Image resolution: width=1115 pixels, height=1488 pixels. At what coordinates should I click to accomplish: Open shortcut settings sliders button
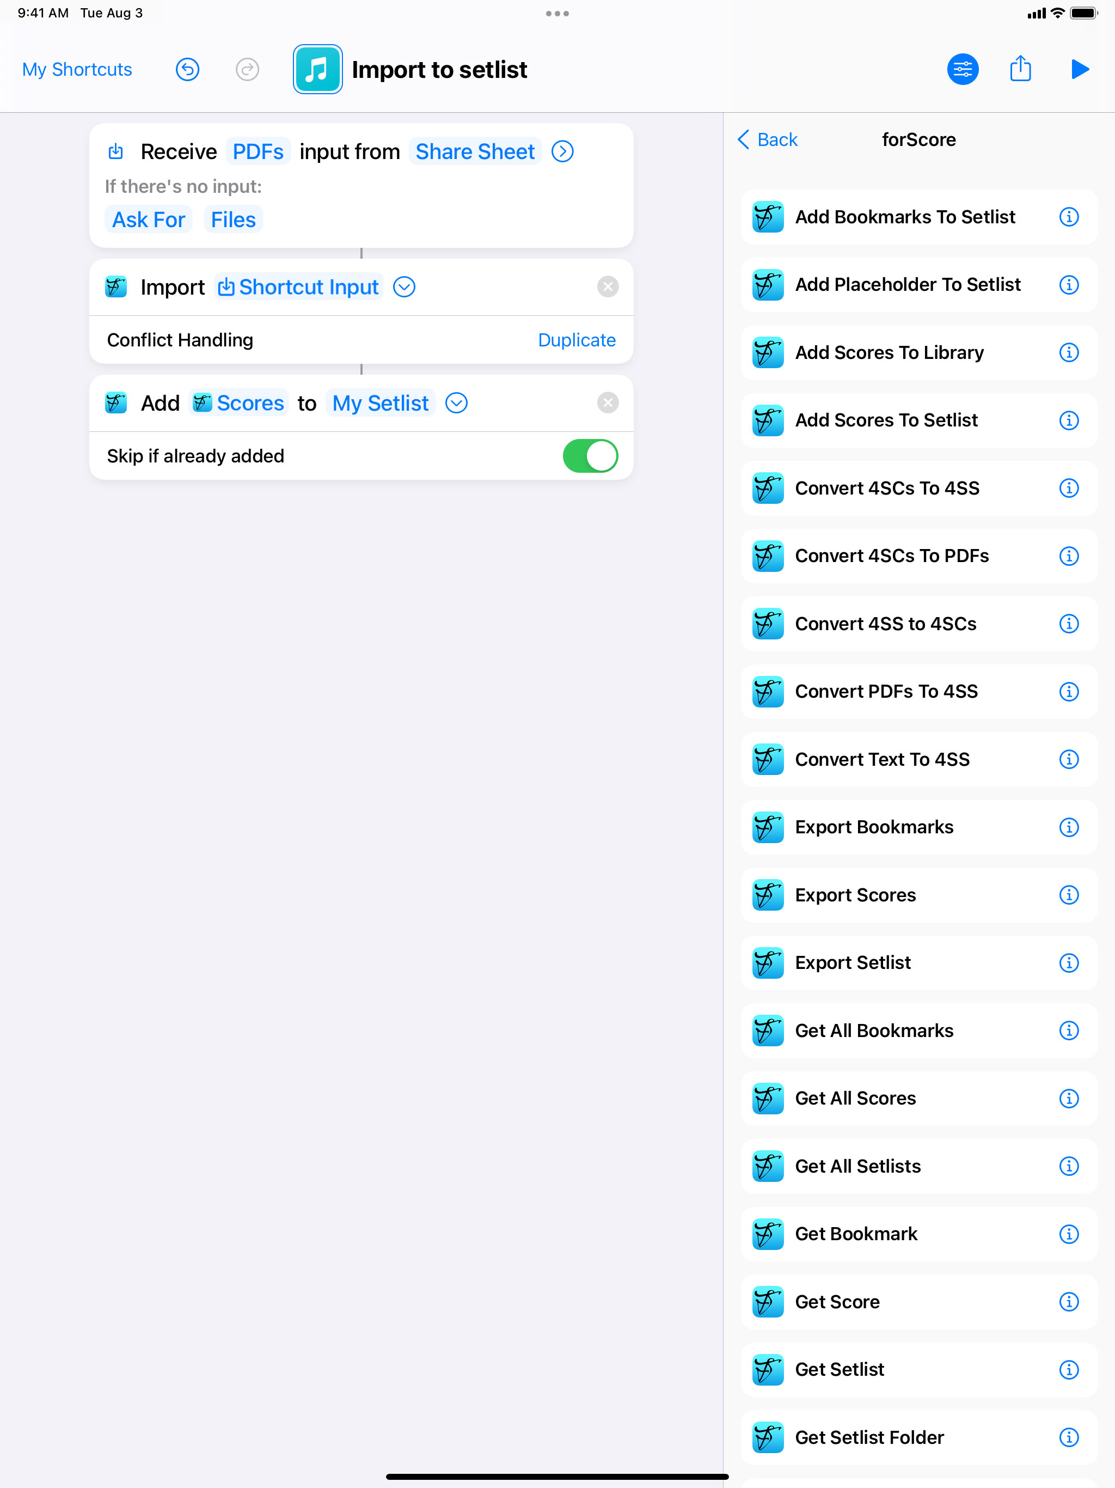pos(963,69)
